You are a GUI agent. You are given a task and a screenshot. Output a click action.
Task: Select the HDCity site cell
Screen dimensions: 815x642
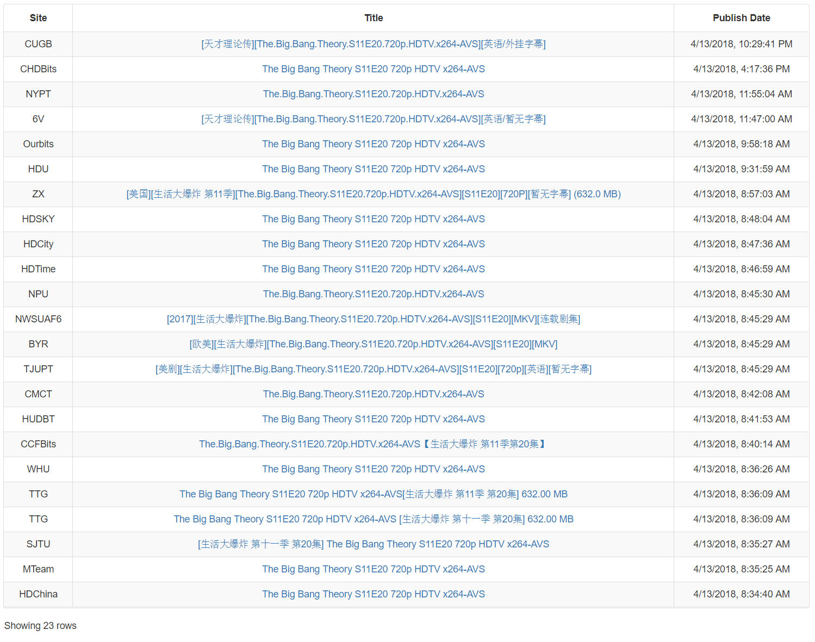[38, 244]
